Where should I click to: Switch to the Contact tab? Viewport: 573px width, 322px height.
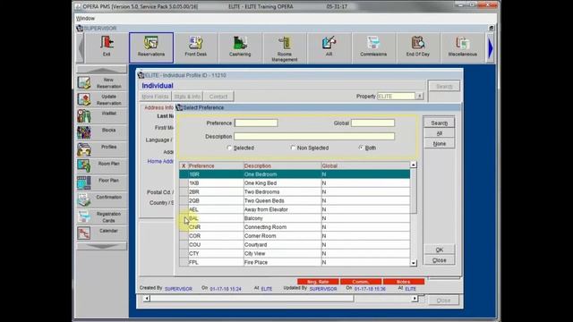(x=218, y=97)
